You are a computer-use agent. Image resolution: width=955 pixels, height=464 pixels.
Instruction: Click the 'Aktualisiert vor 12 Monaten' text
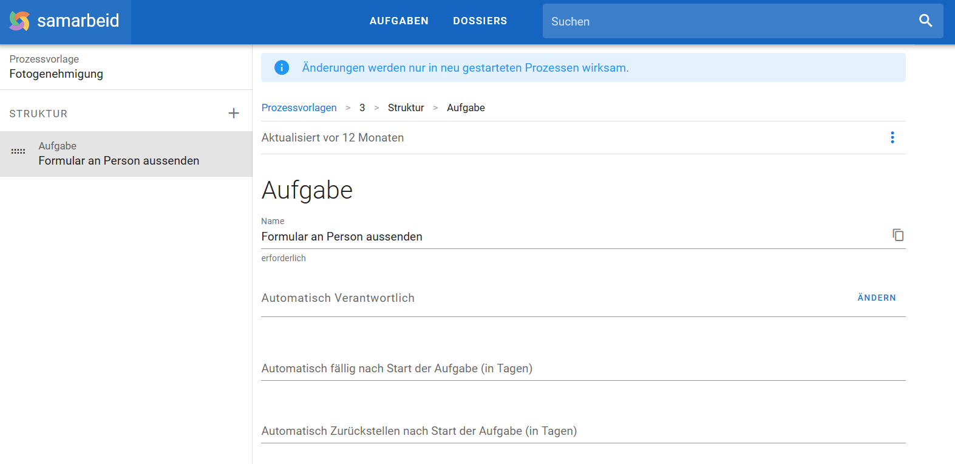pyautogui.click(x=333, y=138)
